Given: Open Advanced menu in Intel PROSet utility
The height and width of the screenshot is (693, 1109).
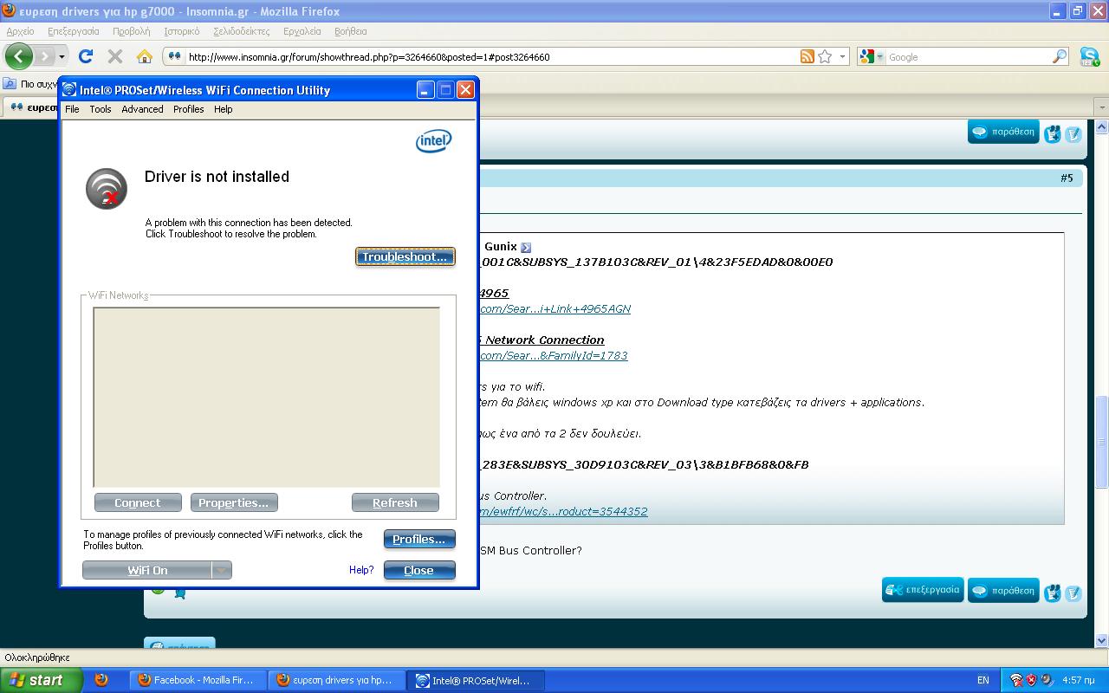Looking at the screenshot, I should [142, 109].
